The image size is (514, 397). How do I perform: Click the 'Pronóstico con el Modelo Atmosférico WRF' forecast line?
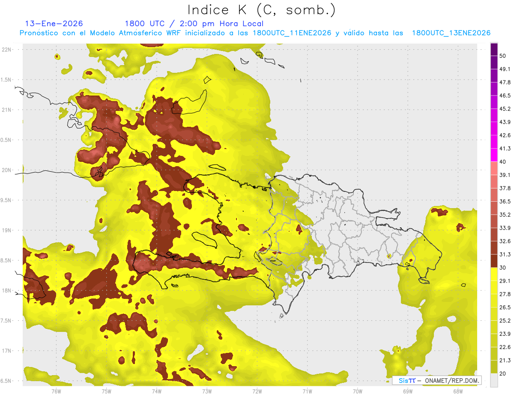click(x=254, y=33)
